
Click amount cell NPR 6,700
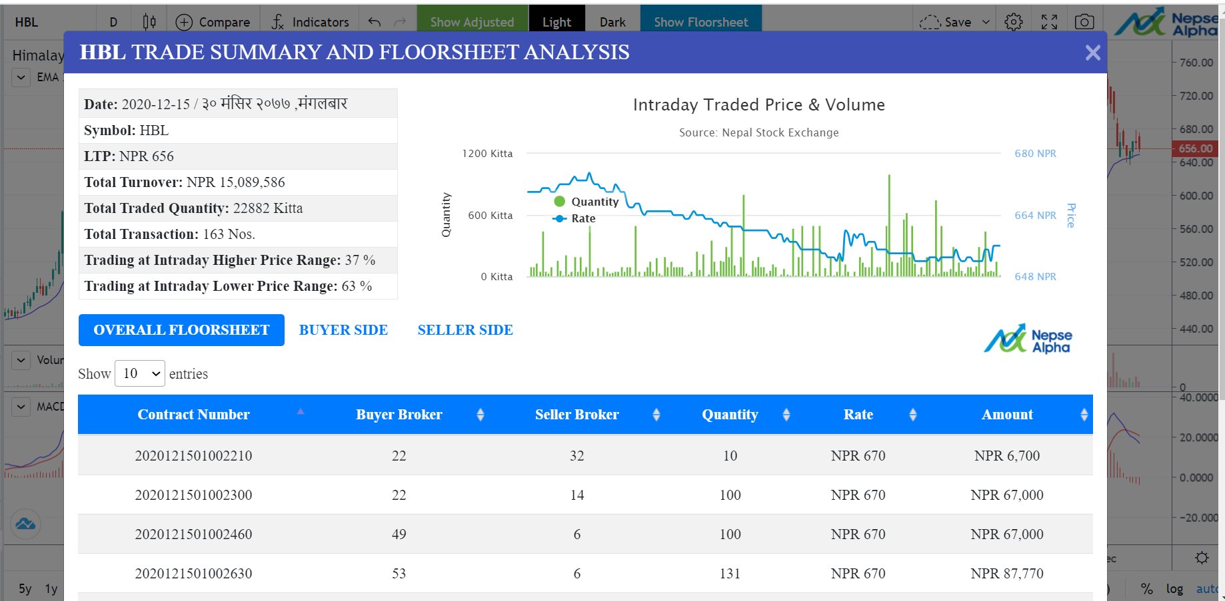pos(1007,456)
